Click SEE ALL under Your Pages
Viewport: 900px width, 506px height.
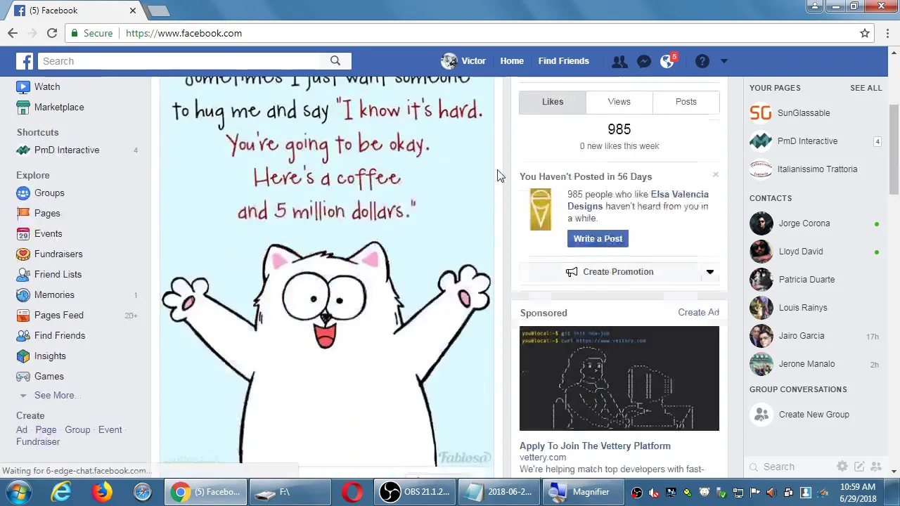(866, 88)
